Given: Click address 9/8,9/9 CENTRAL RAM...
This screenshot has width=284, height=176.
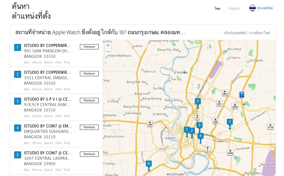Looking at the screenshot, I should click(47, 105).
